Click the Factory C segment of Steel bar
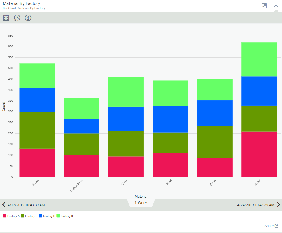Screen dimensions: 282x233 [170, 119]
